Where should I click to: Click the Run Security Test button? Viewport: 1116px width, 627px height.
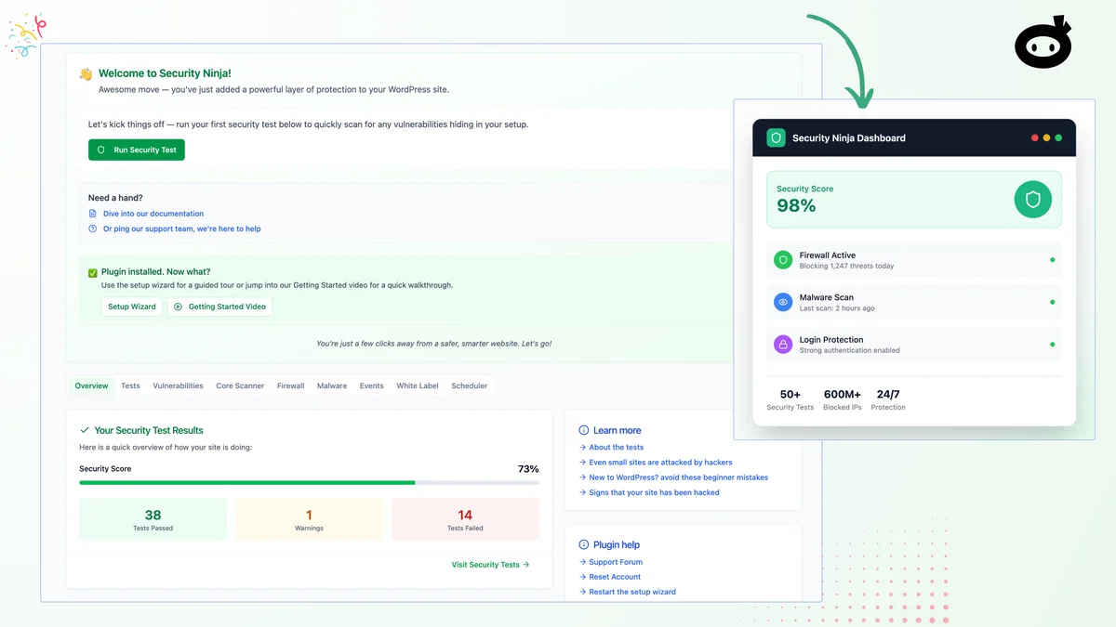coord(136,150)
